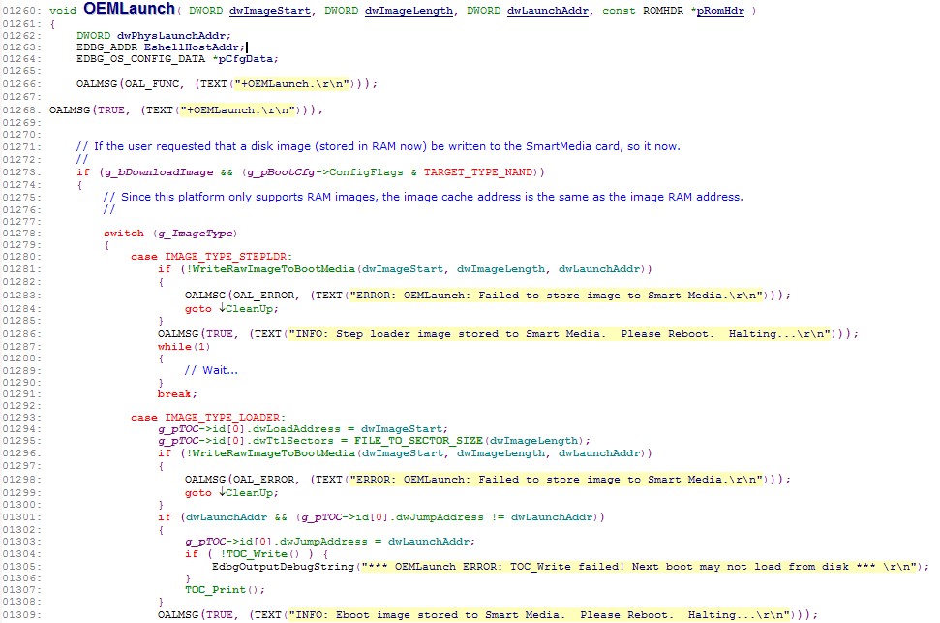
Task: Click the EshellHostAddr variable name
Action: [191, 47]
